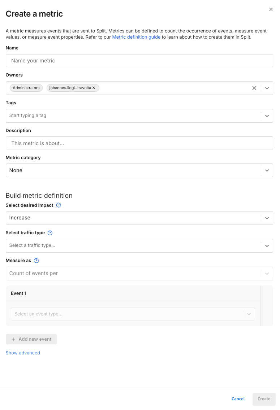Open the help tooltip for Select desired impact
This screenshot has width=280, height=410.
click(x=58, y=205)
